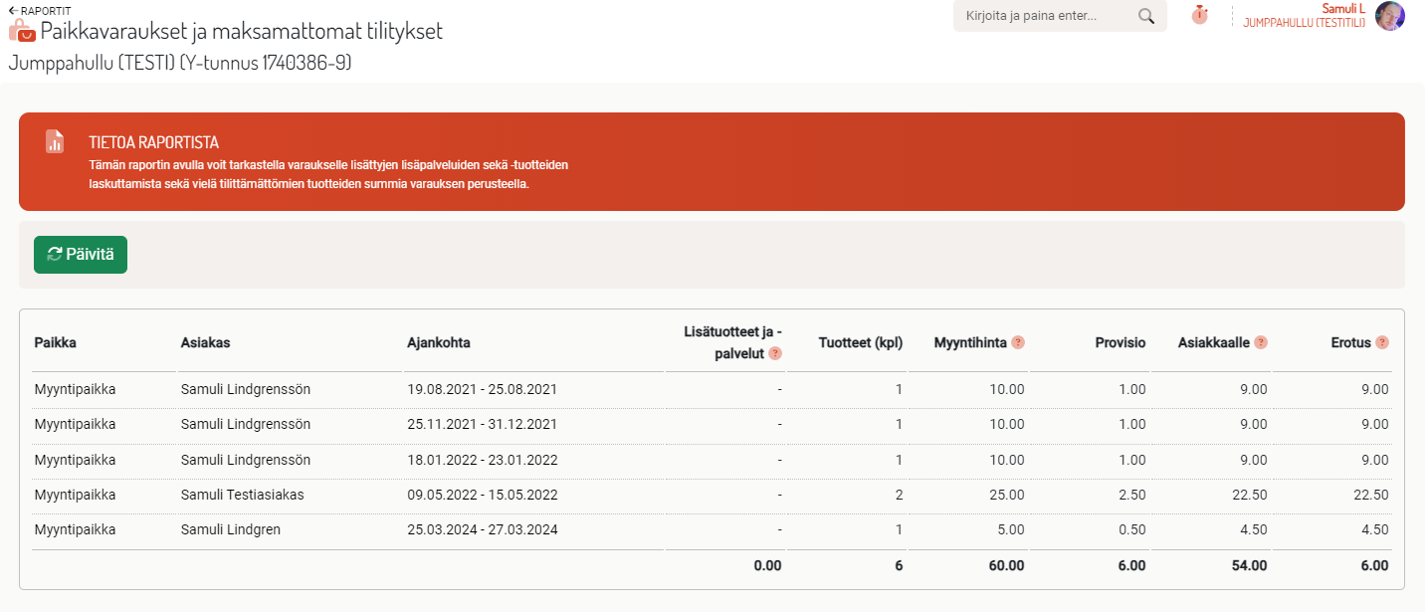The height and width of the screenshot is (612, 1428).
Task: Click the document icon in info banner
Action: coord(55,142)
